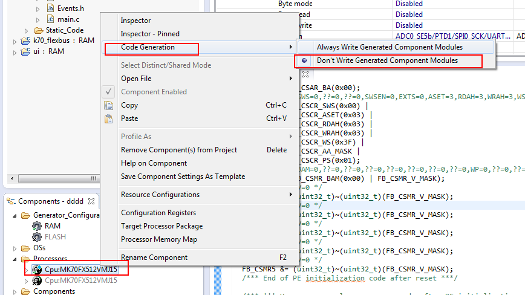Close the code editor tab

(x=305, y=74)
